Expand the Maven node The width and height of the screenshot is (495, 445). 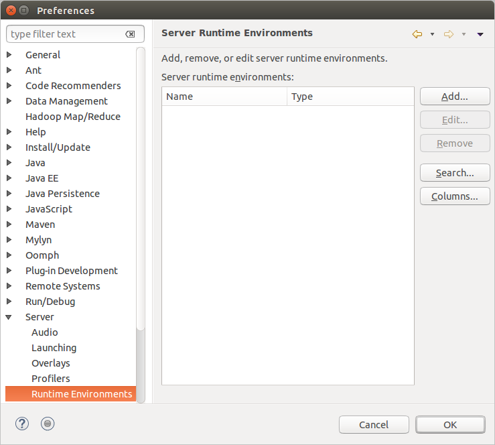click(x=9, y=225)
